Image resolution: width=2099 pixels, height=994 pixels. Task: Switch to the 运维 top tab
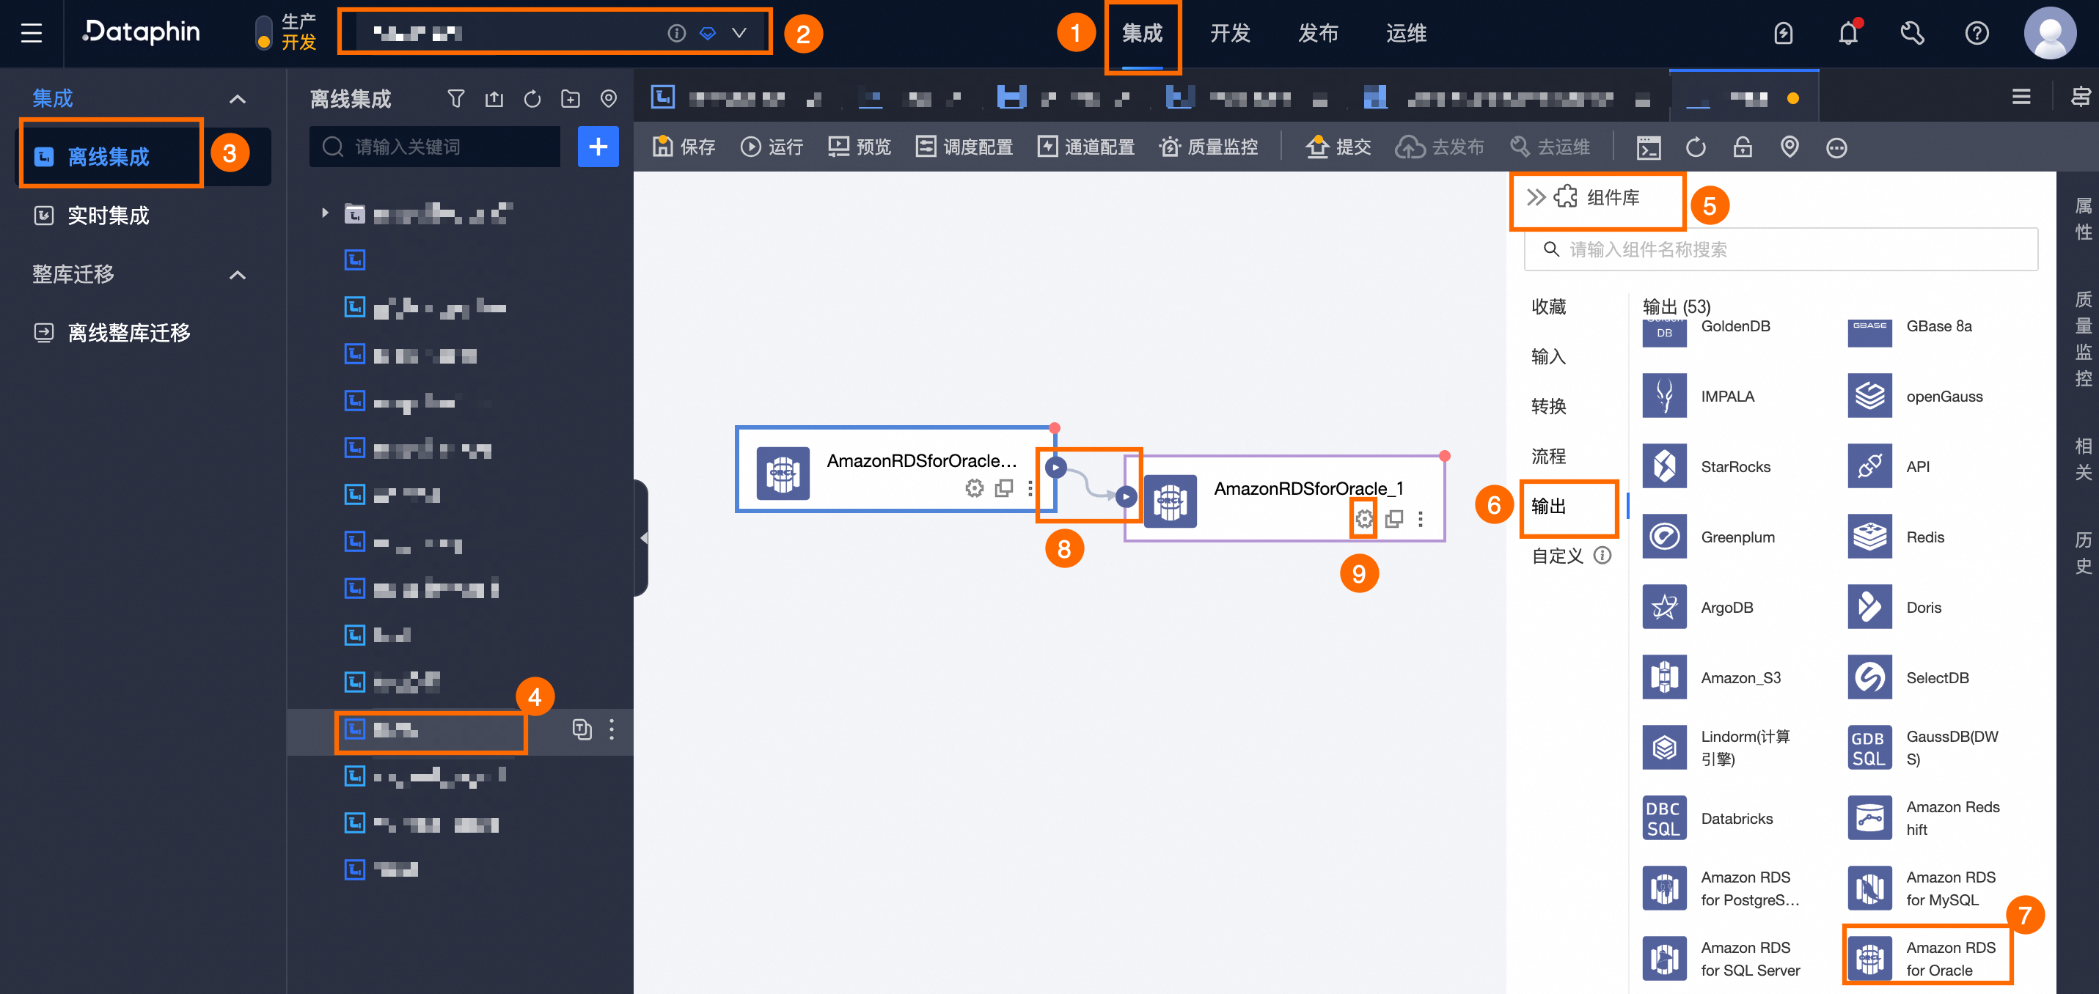[x=1407, y=34]
